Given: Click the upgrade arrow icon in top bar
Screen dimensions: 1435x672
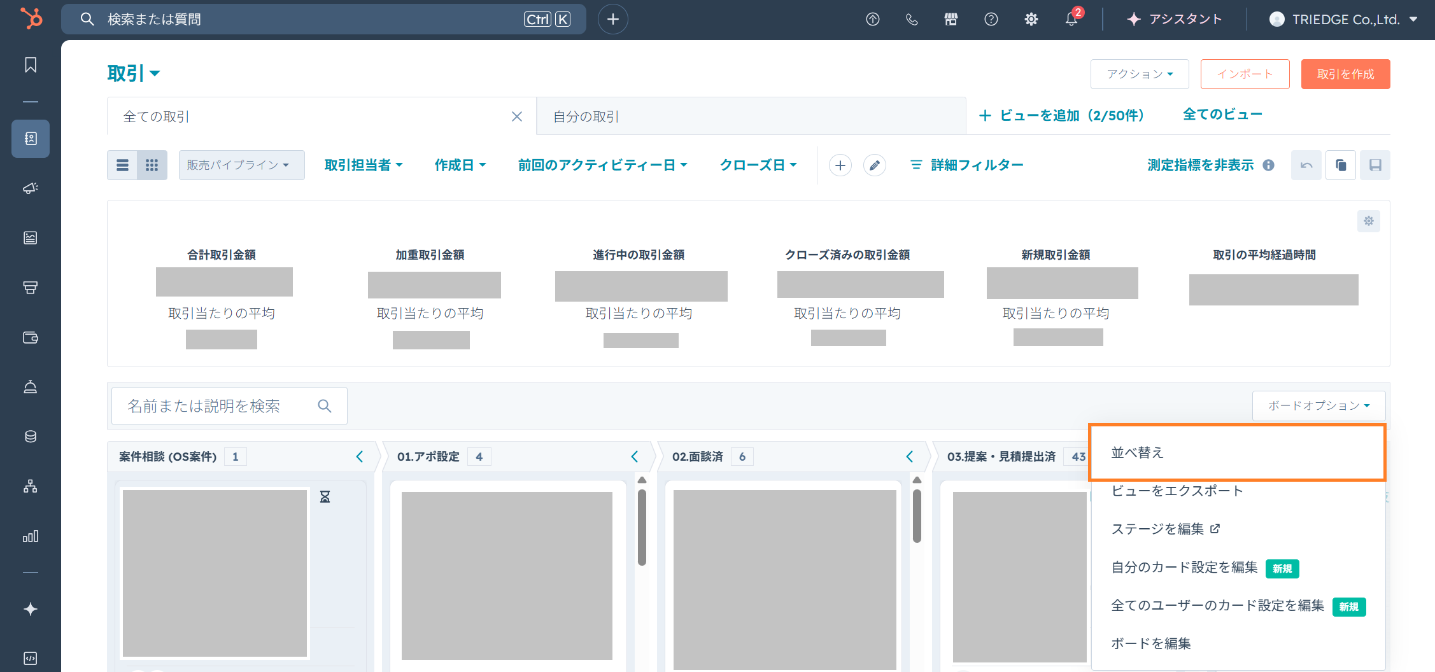Looking at the screenshot, I should (873, 19).
